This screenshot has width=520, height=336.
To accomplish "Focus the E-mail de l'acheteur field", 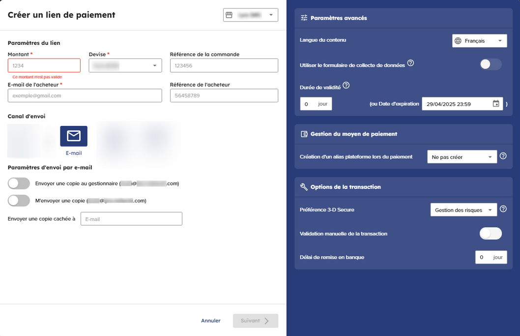I will 85,95.
